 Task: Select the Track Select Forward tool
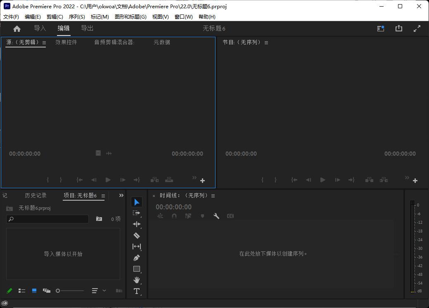pos(137,213)
